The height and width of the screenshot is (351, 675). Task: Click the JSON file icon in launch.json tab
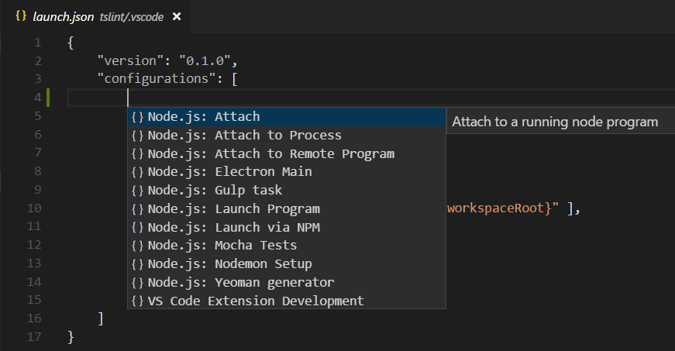(21, 16)
